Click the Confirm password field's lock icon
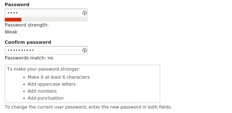The width and height of the screenshot is (232, 113). pos(85,51)
